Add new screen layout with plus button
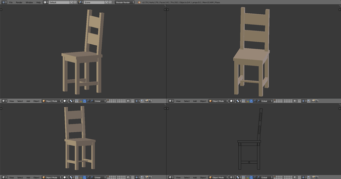 [71, 2]
